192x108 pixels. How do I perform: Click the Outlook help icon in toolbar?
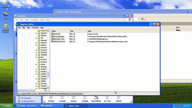142,19
